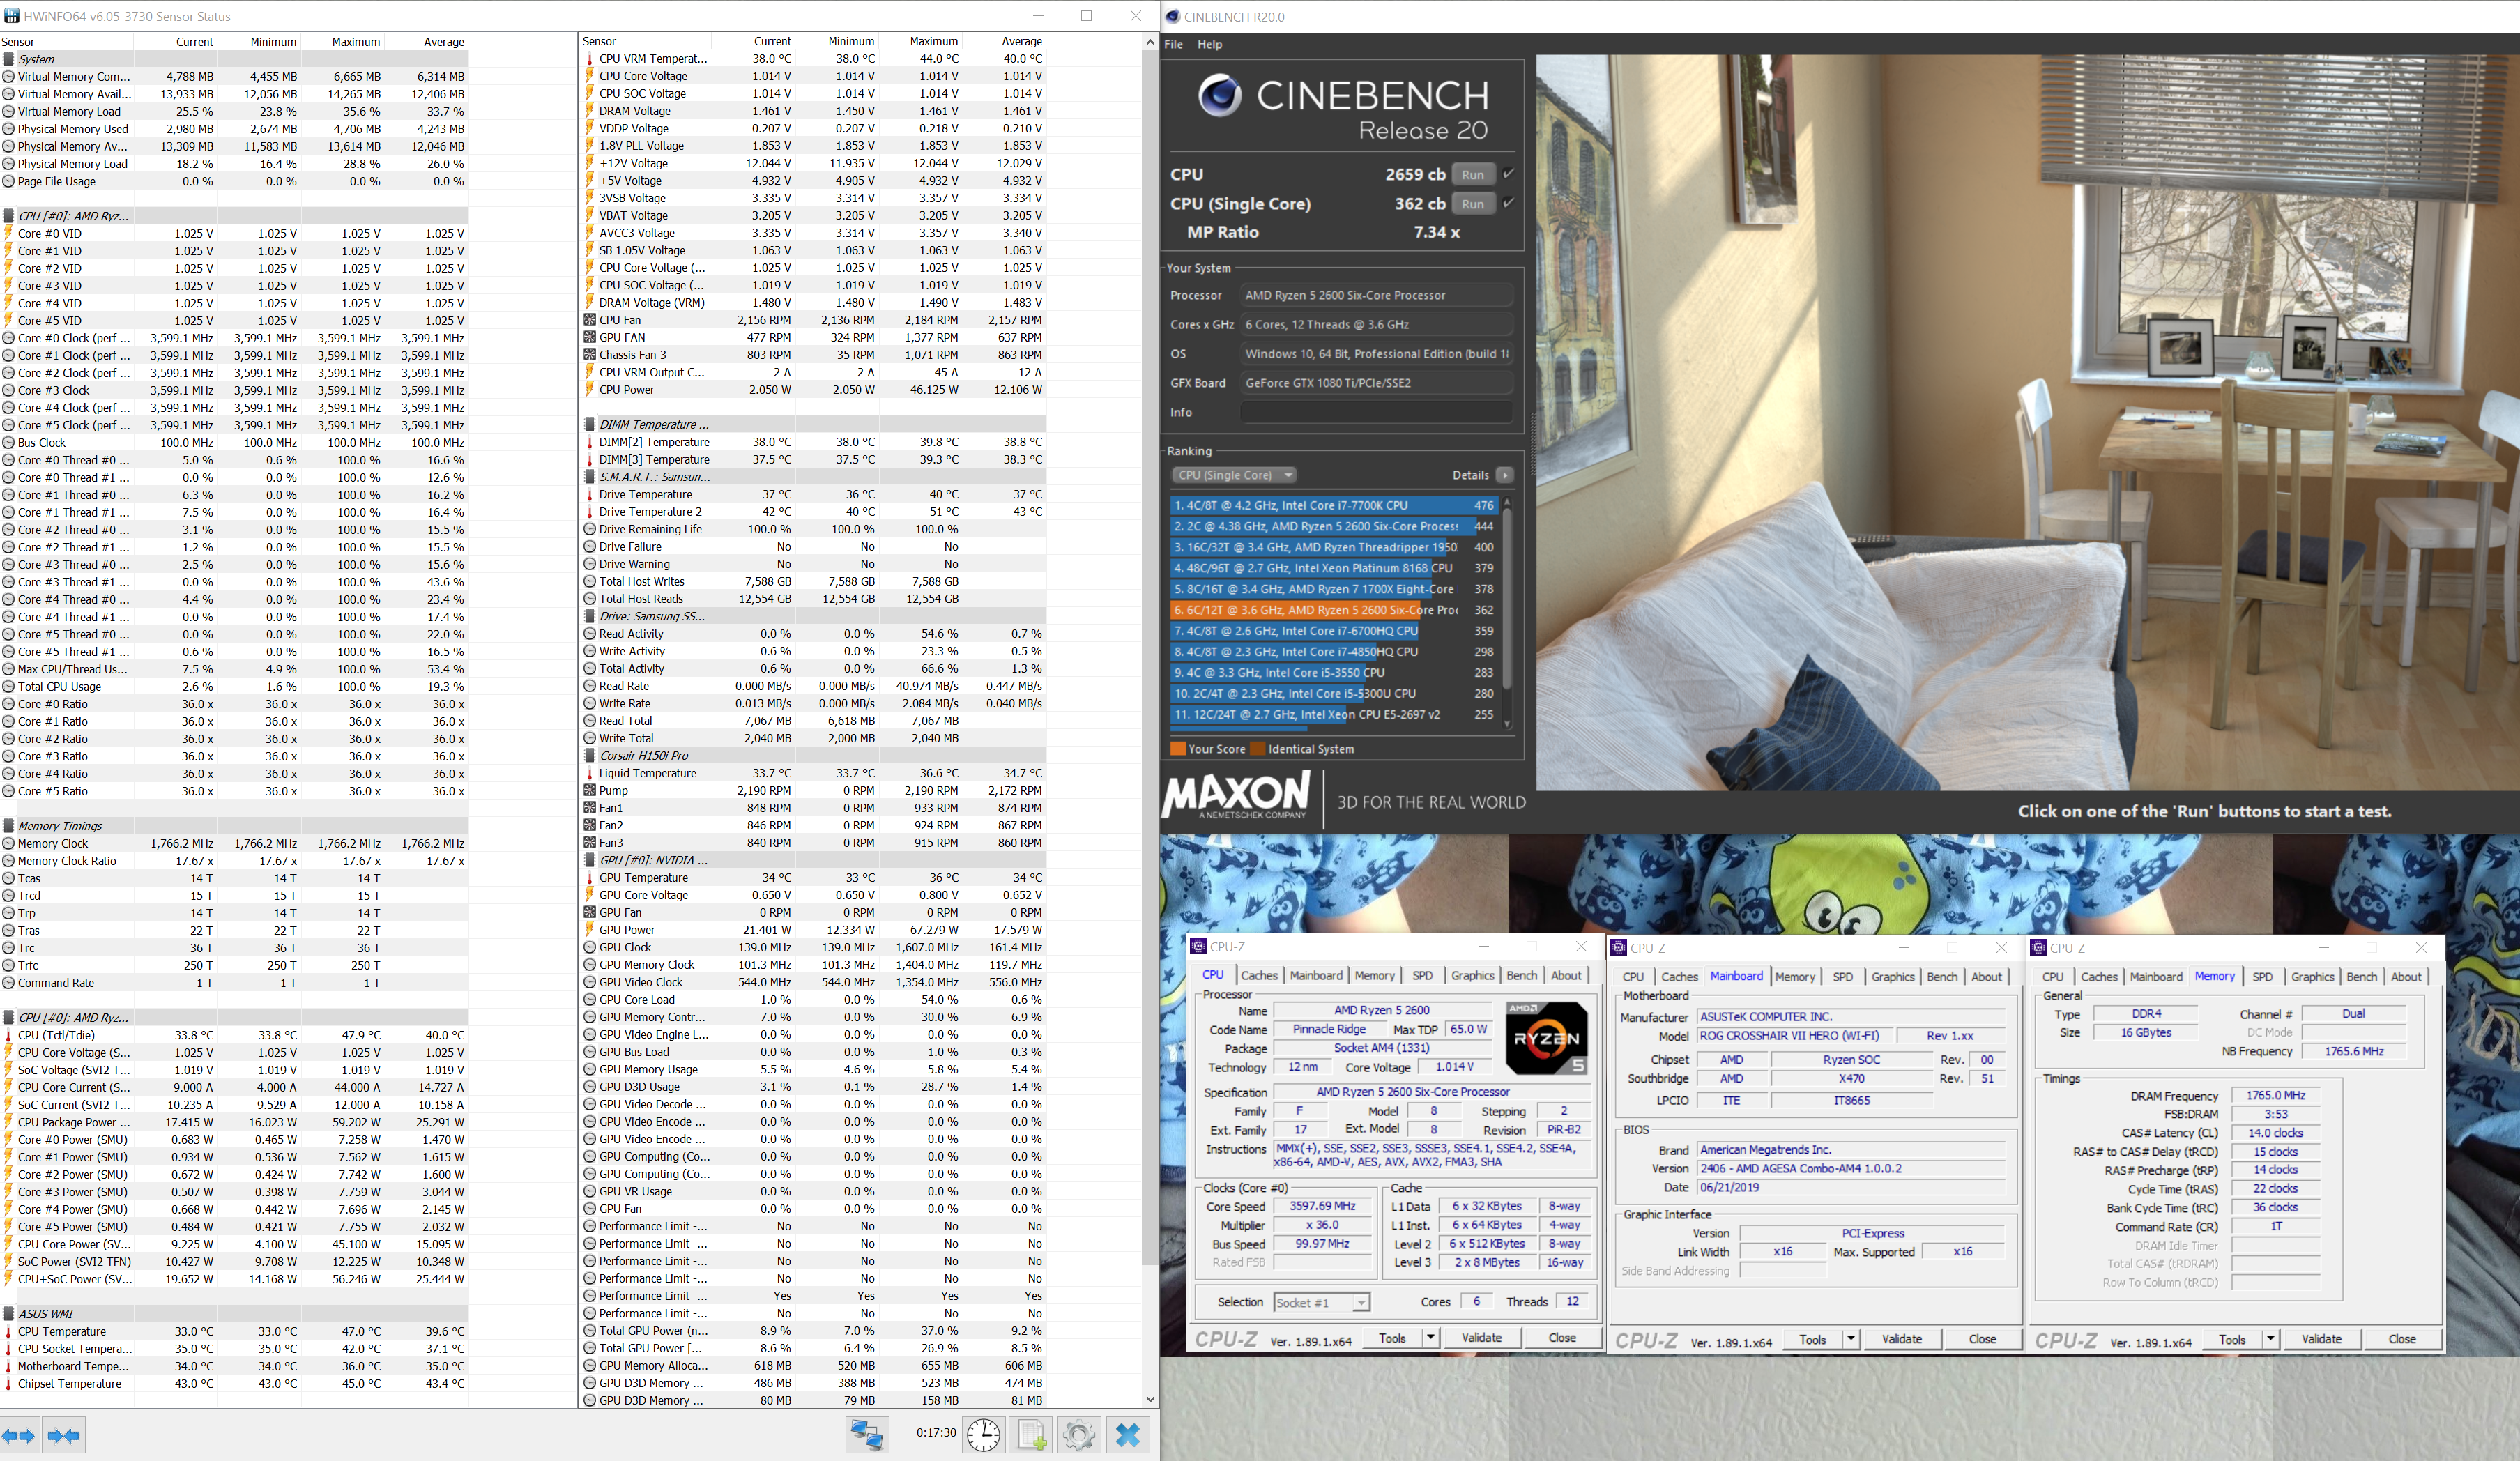Select the Core i7-7700K ranking entry
This screenshot has width=2520, height=1461.
click(1320, 505)
